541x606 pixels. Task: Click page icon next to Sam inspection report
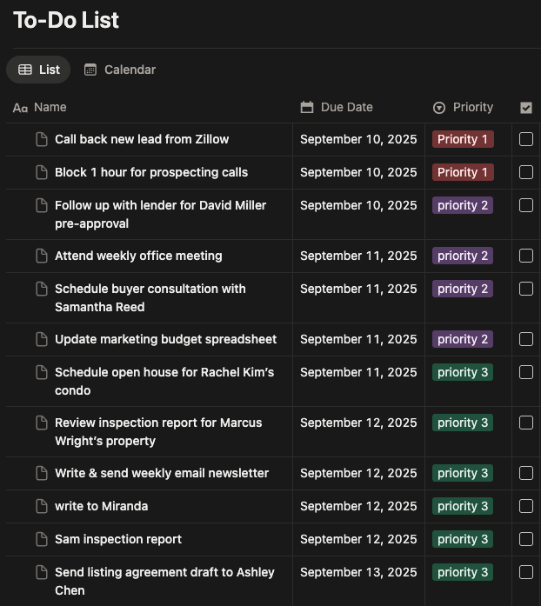pyautogui.click(x=41, y=539)
